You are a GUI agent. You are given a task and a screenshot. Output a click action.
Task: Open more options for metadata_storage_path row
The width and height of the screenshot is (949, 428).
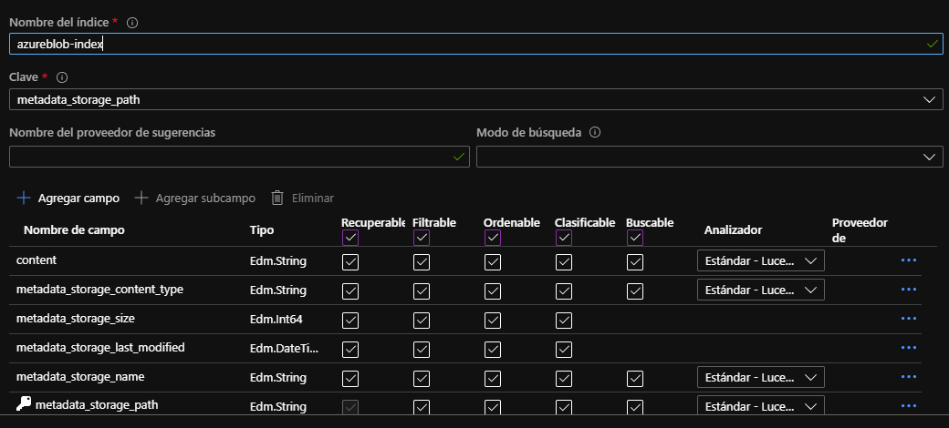[x=909, y=405]
